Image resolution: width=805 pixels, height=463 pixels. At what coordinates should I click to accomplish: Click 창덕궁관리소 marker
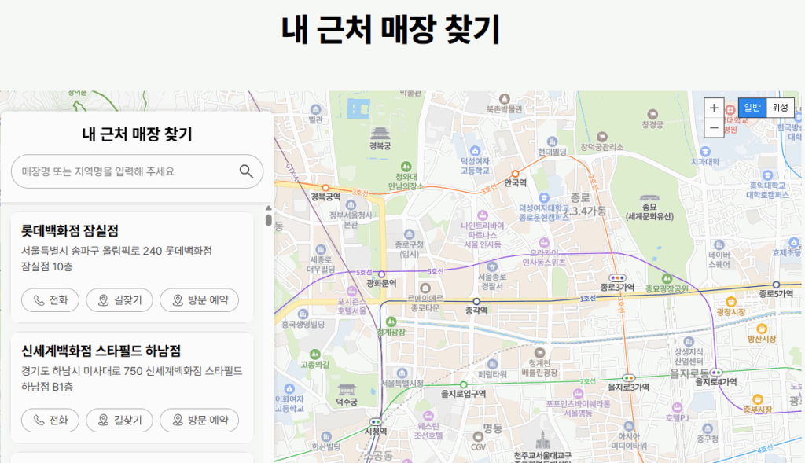pos(602,137)
